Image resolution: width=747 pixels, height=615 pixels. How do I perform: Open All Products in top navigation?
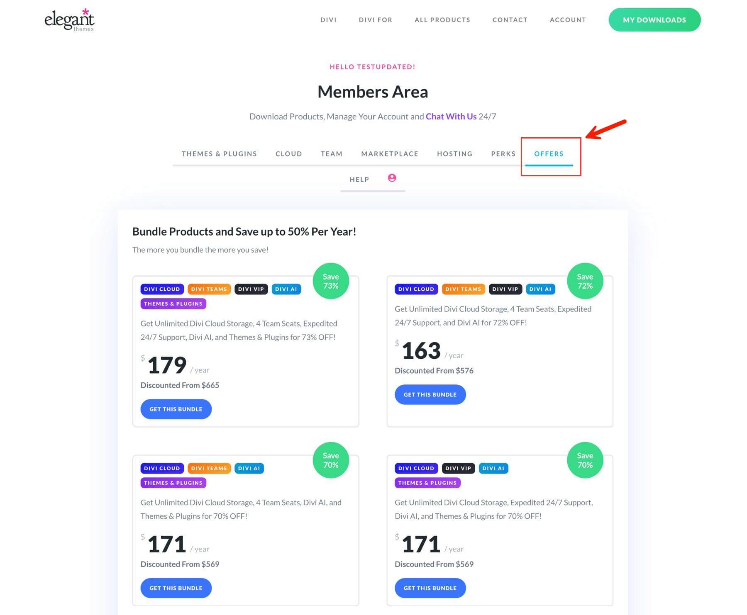(442, 19)
